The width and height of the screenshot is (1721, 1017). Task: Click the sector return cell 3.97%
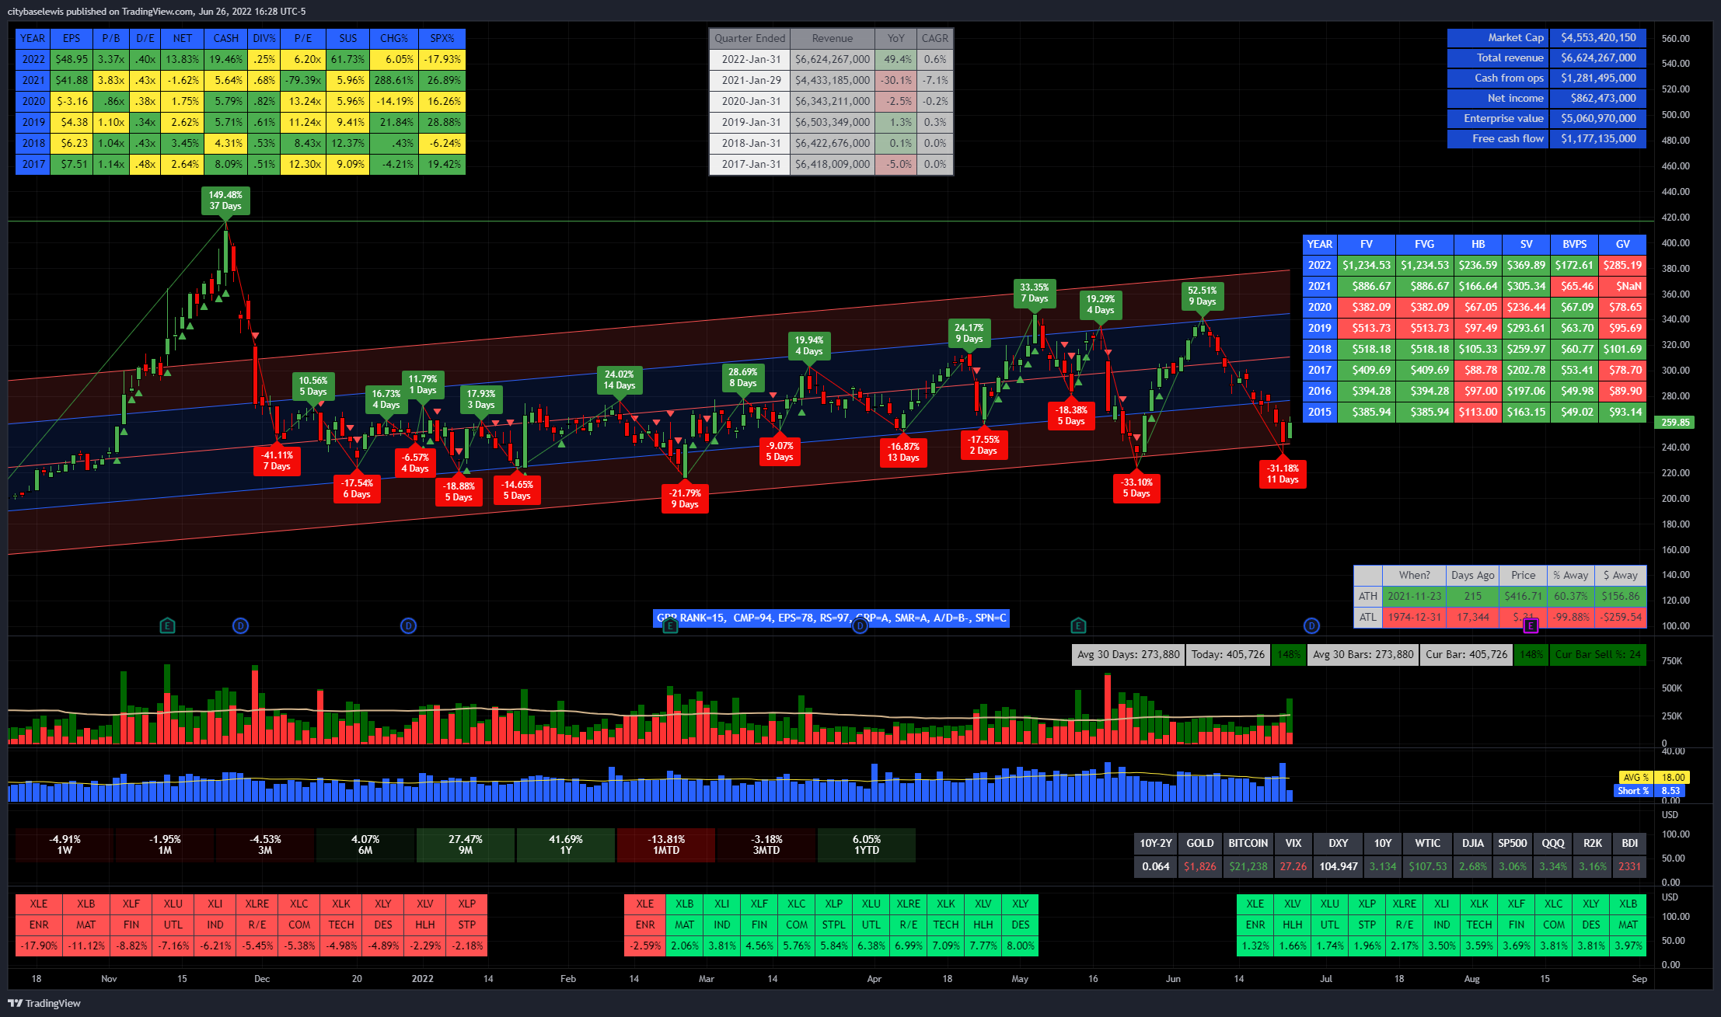coord(1628,946)
